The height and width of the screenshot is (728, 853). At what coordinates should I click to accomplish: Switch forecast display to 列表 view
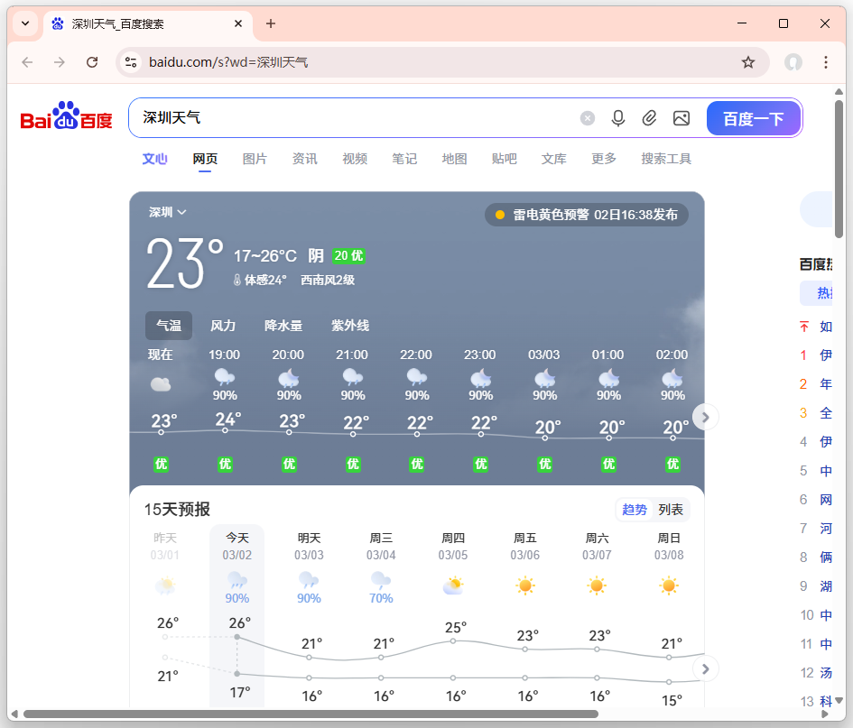click(x=672, y=509)
